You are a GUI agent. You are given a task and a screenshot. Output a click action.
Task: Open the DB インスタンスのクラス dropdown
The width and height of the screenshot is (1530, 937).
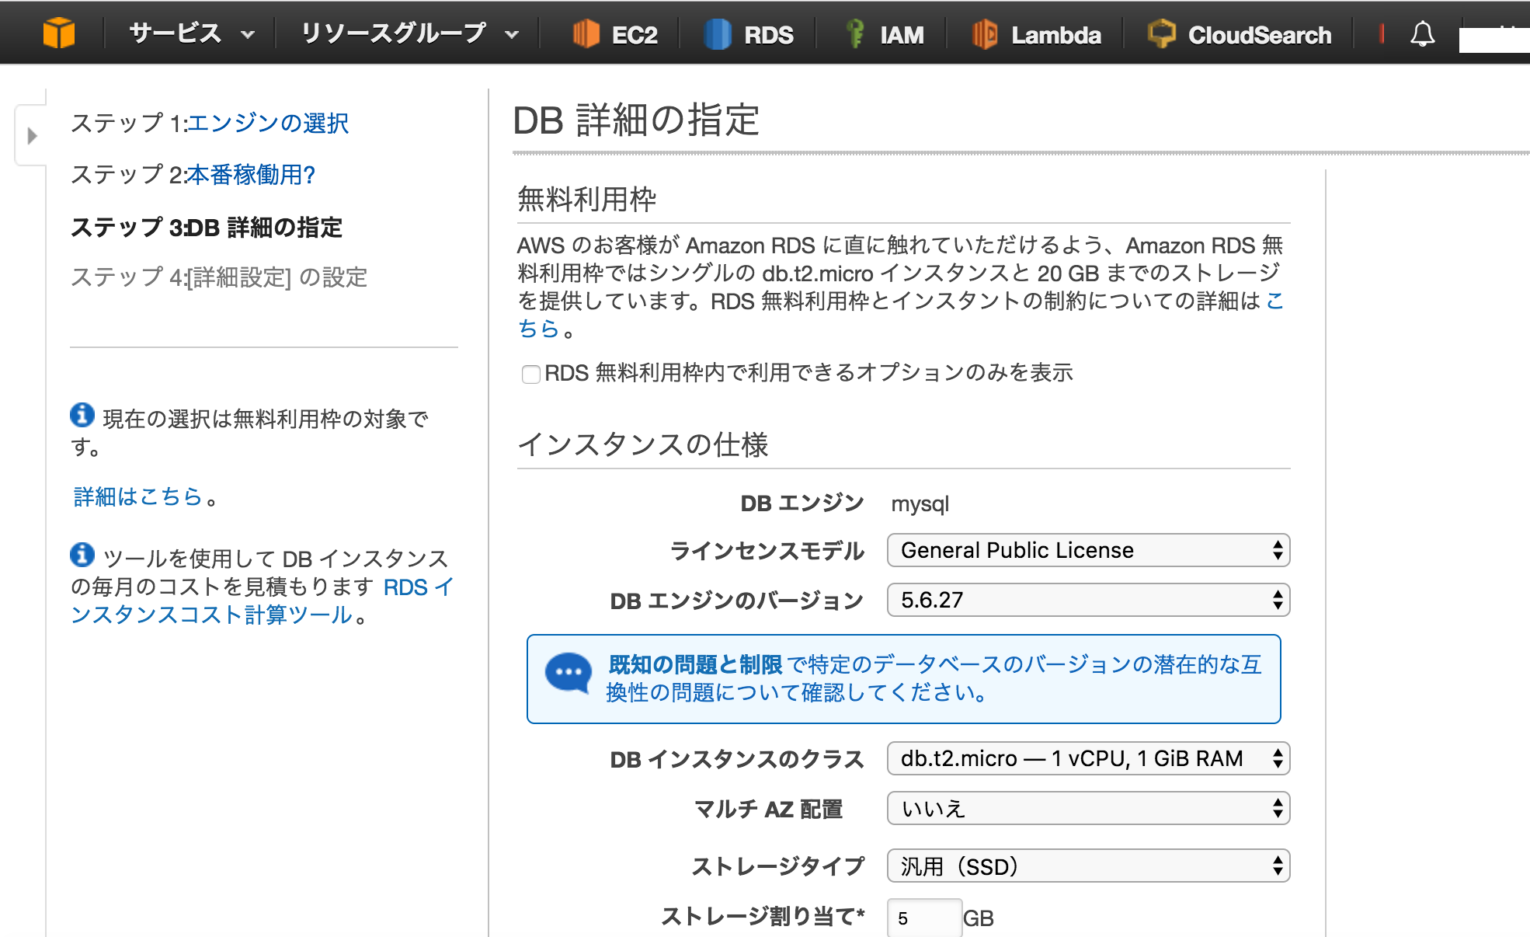coord(1088,758)
